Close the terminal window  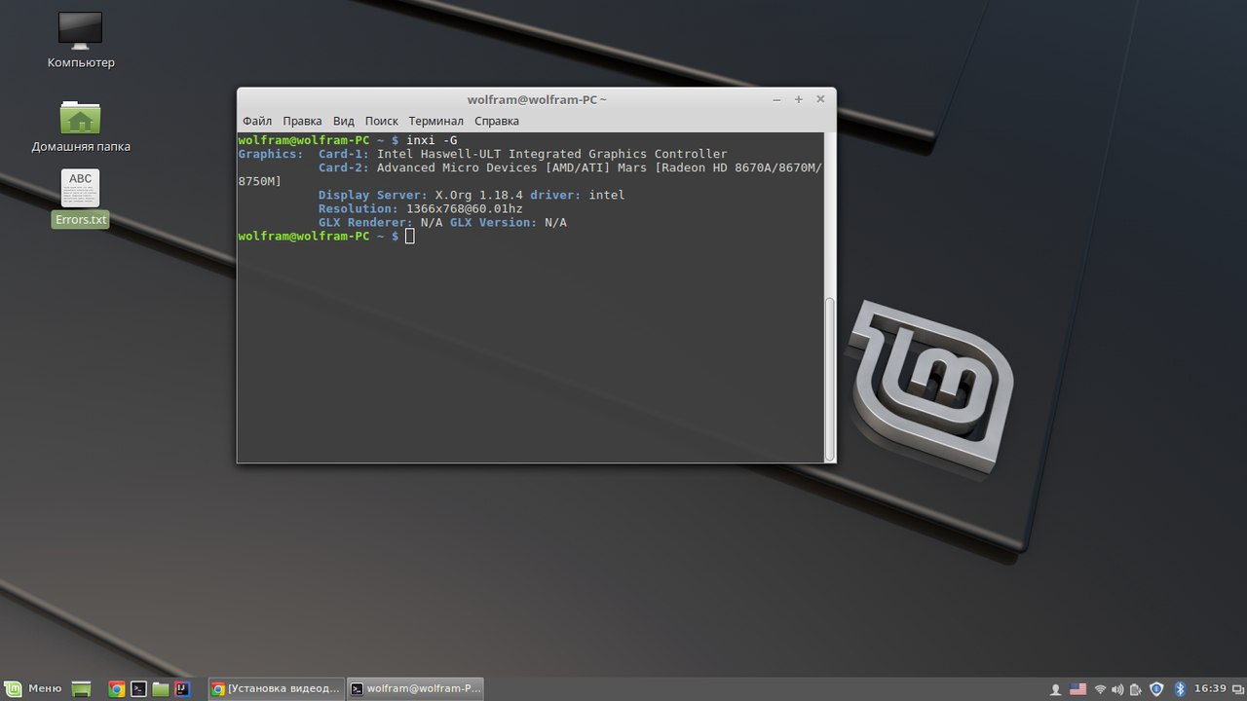coord(820,99)
